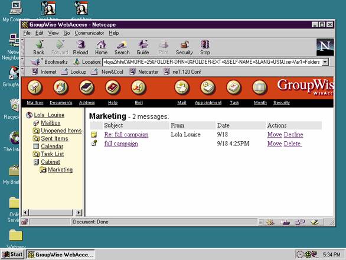Go Home in Netscape toolbar
Screen dimensions: 346x260
(102, 47)
